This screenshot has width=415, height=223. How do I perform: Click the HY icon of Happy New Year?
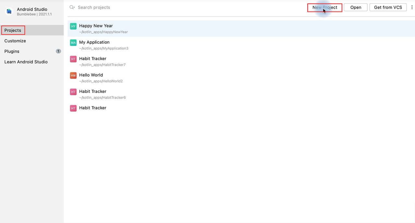(73, 26)
